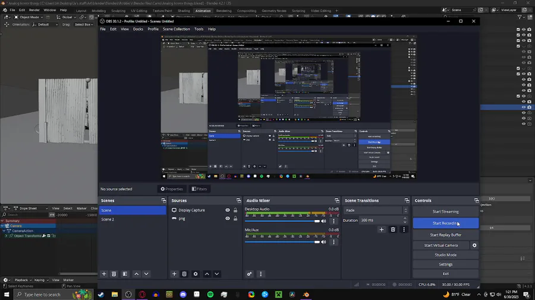
Task: Click Start Replay Buffer button
Action: click(446, 235)
